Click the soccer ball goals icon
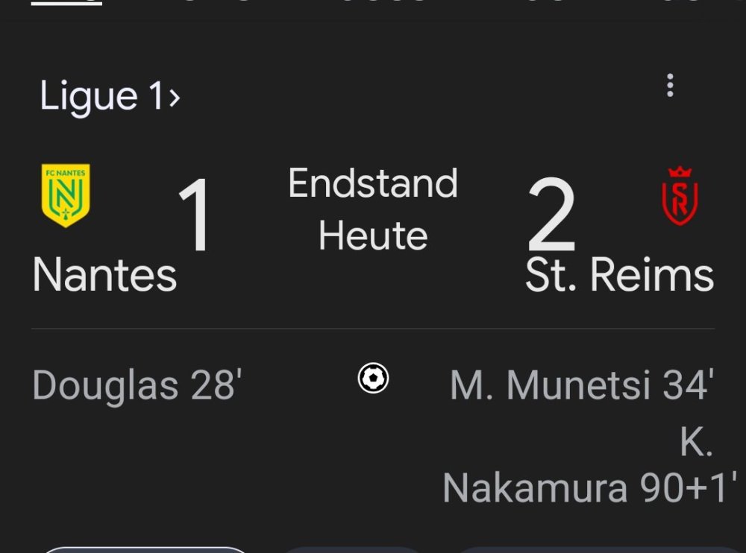This screenshot has width=746, height=553. point(373,379)
